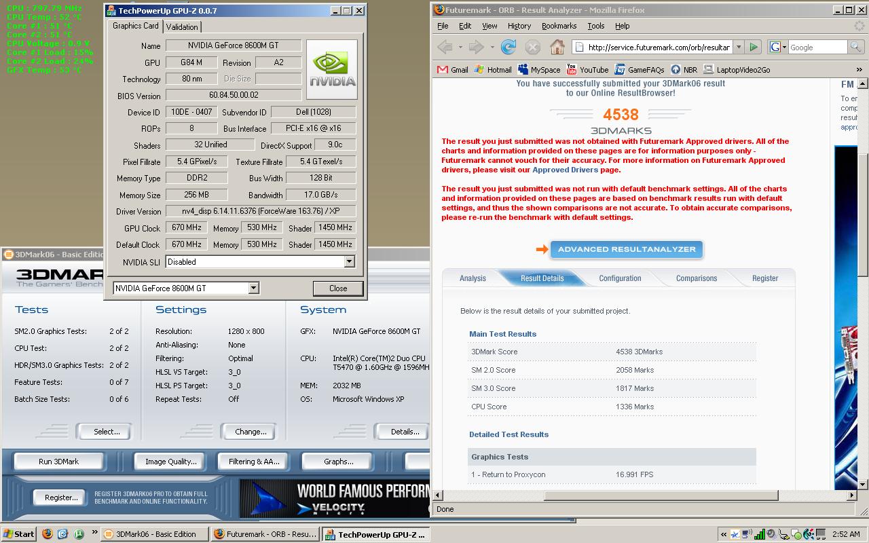
Task: Click Run 3DMark button
Action: [58, 462]
